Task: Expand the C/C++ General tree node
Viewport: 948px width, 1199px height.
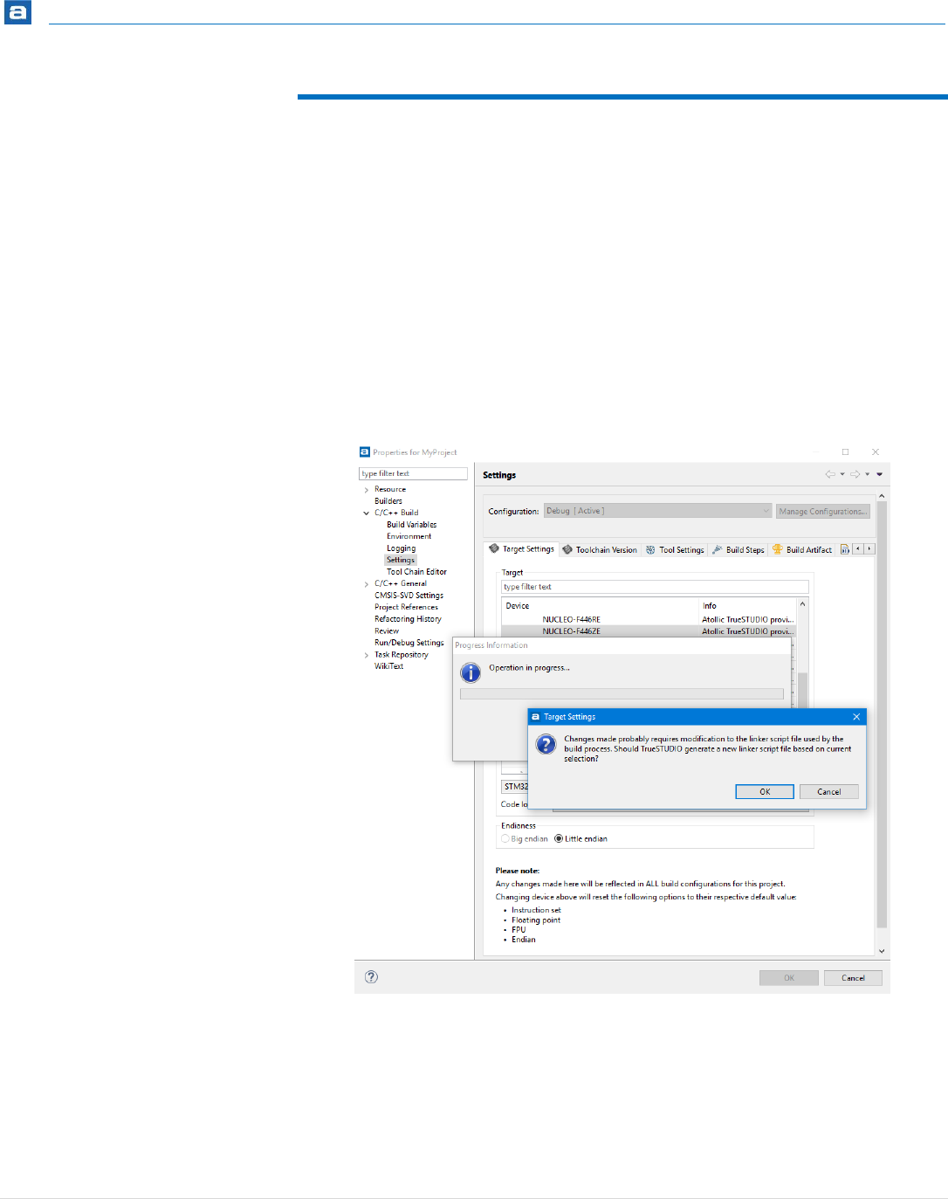Action: [x=366, y=584]
